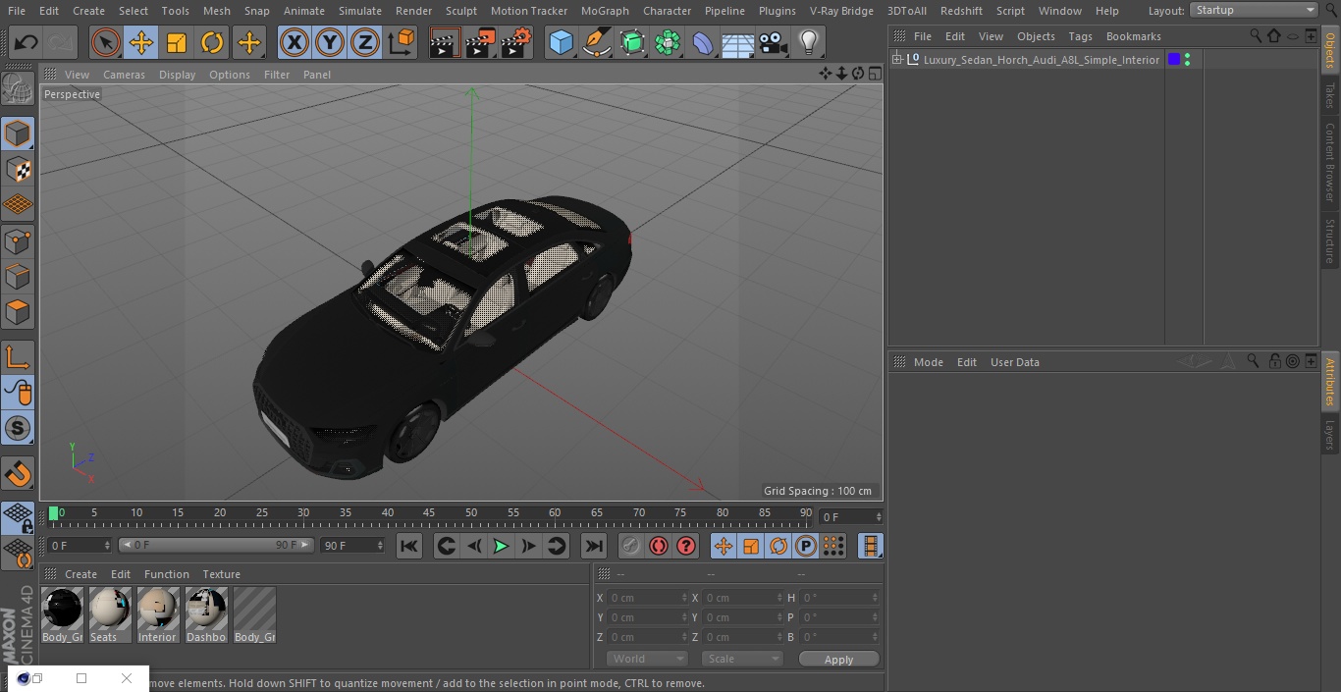Open the World coordinate dropdown
The width and height of the screenshot is (1341, 692).
click(x=647, y=659)
